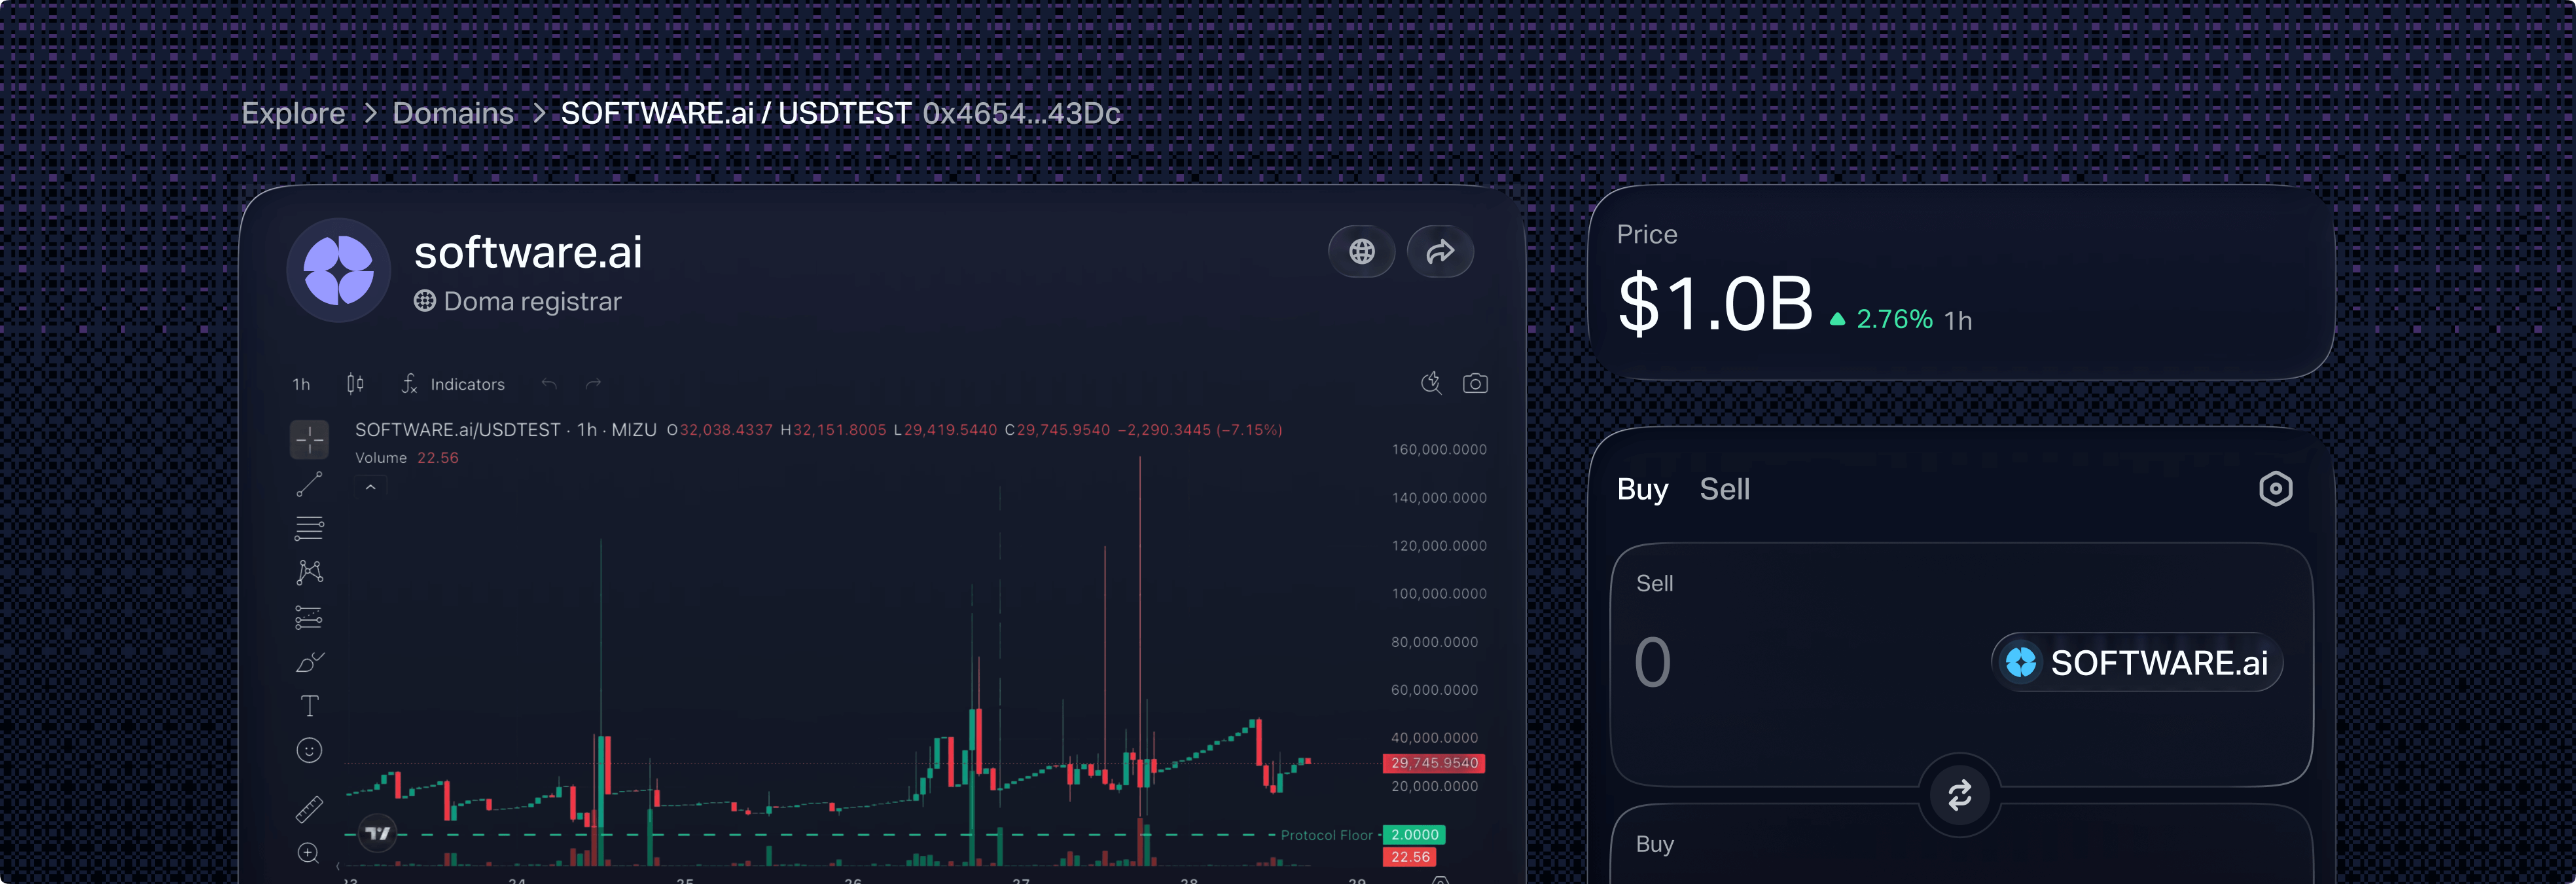Open the 1h timeframe selector
The image size is (2576, 884).
301,384
